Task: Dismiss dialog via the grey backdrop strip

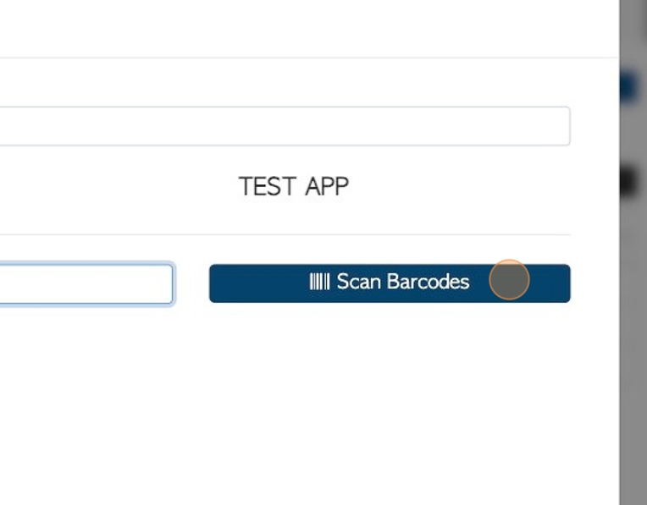Action: point(633,330)
